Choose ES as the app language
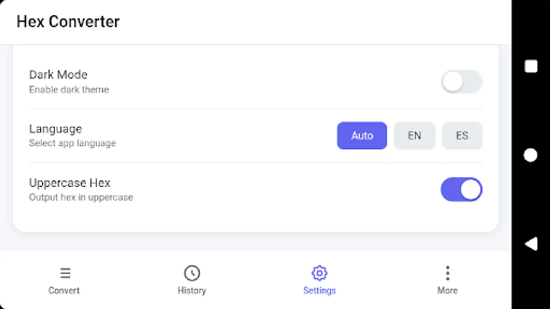The height and width of the screenshot is (309, 550). tap(462, 136)
